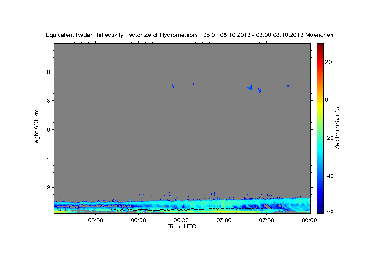Image resolution: width=384 pixels, height=256 pixels.
Task: Click the dark red top of the colorbar
Action: pyautogui.click(x=320, y=45)
